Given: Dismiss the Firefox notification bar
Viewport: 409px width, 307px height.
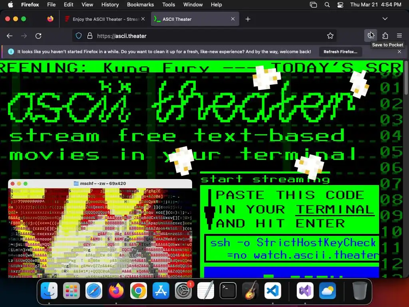Looking at the screenshot, I should click(399, 52).
